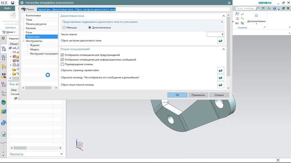Click the search path field in the dialog
This screenshot has width=291, height=163.
(x=133, y=9)
